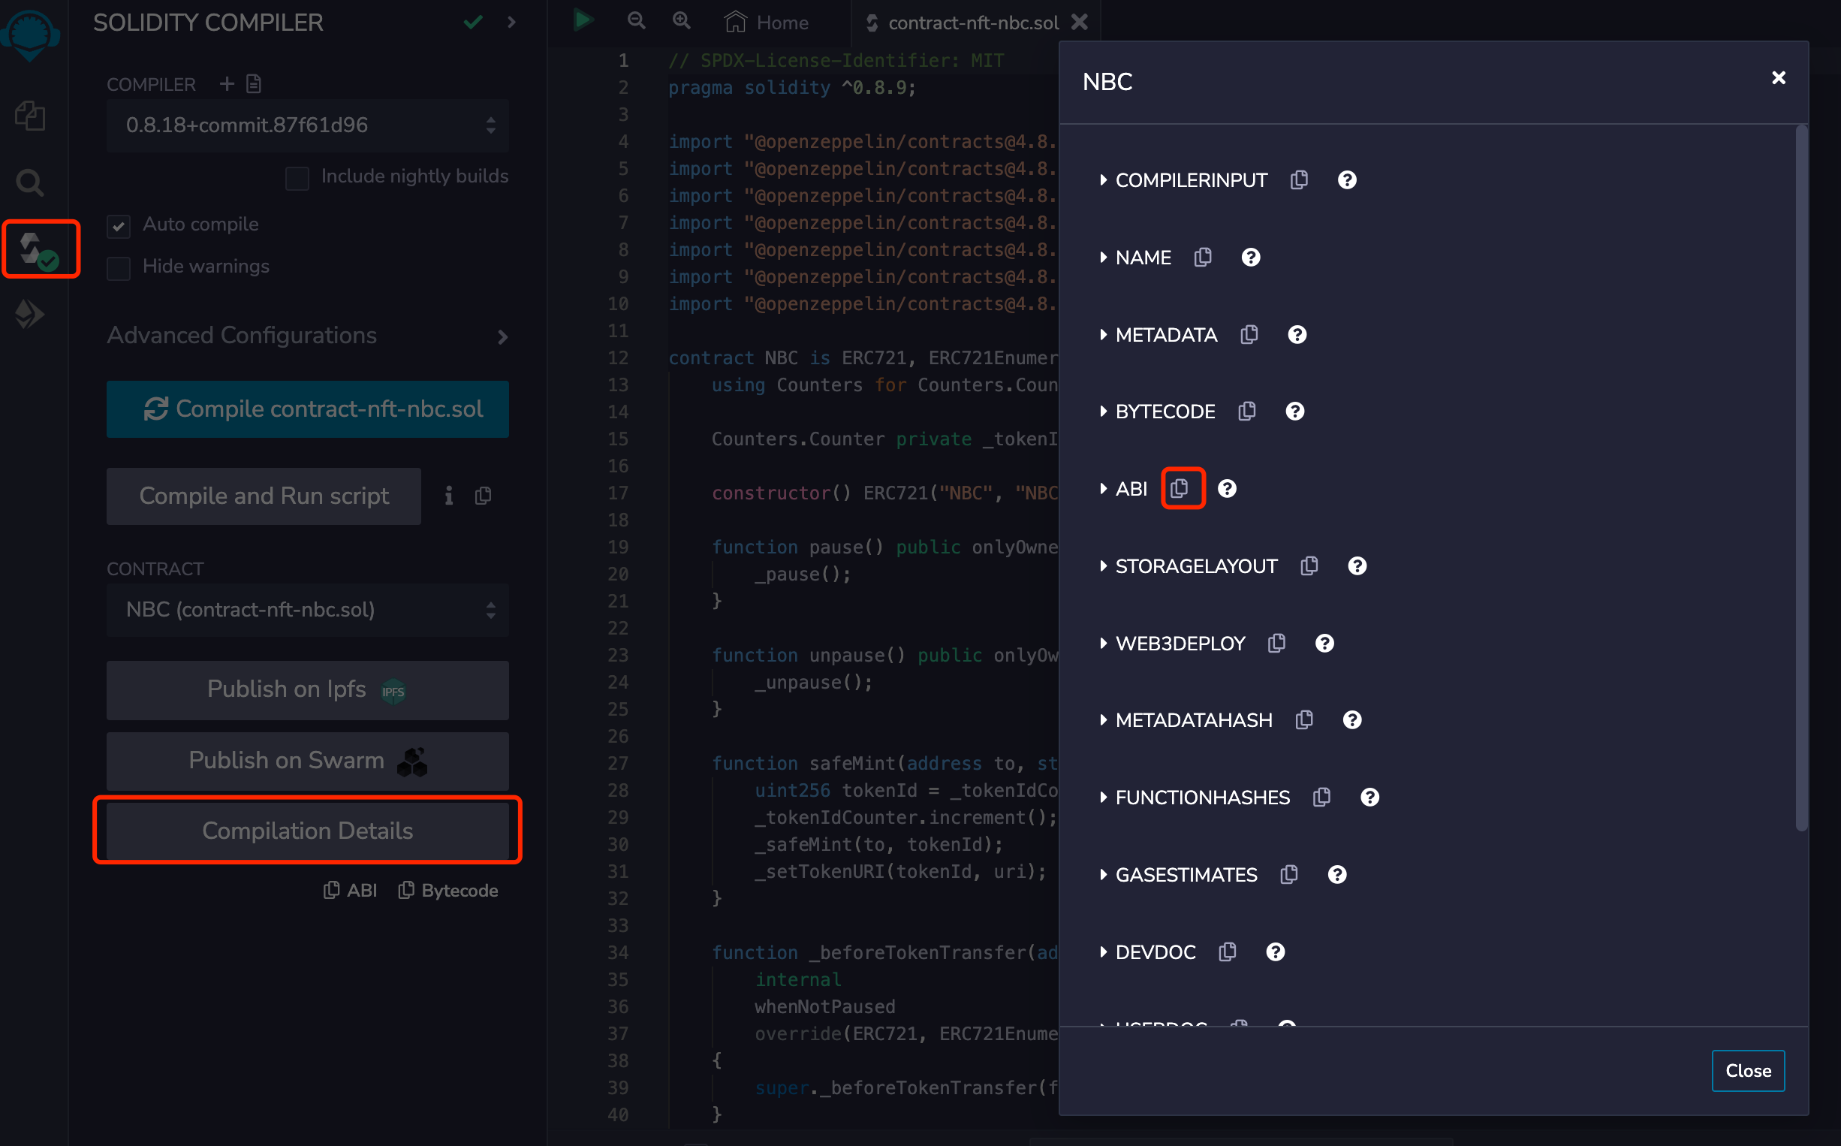The width and height of the screenshot is (1841, 1146).
Task: Toggle the Auto compile checkbox
Action: point(119,226)
